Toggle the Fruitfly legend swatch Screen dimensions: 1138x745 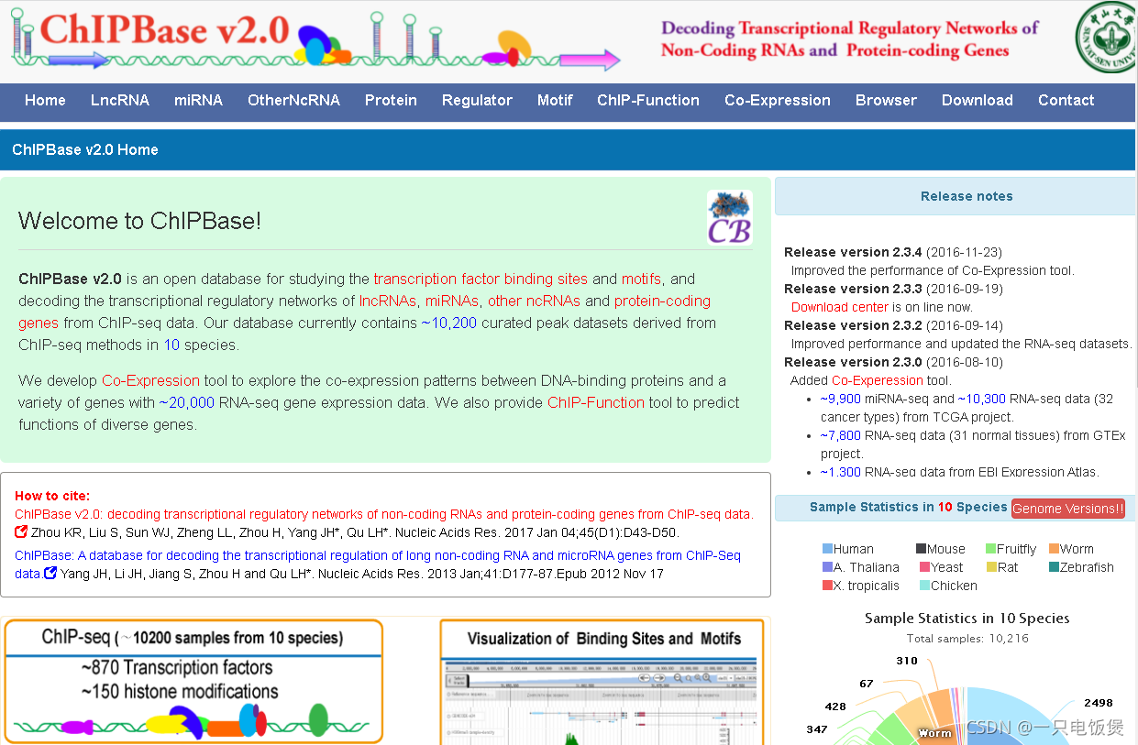pyautogui.click(x=991, y=549)
